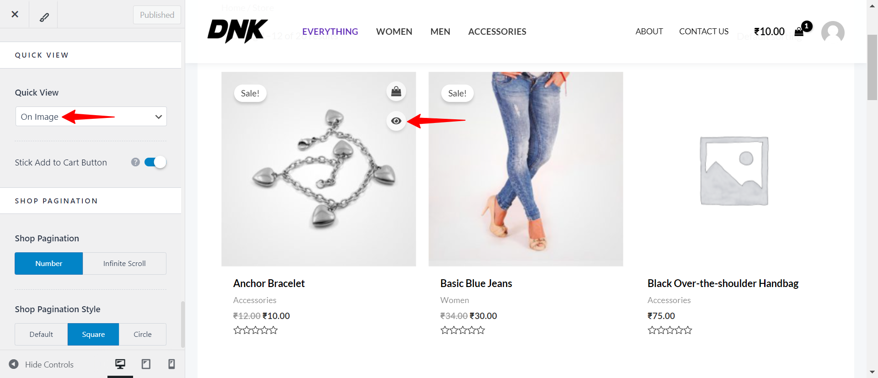The width and height of the screenshot is (878, 378).
Task: Expand the Shop Pagination section
Action: (x=56, y=201)
